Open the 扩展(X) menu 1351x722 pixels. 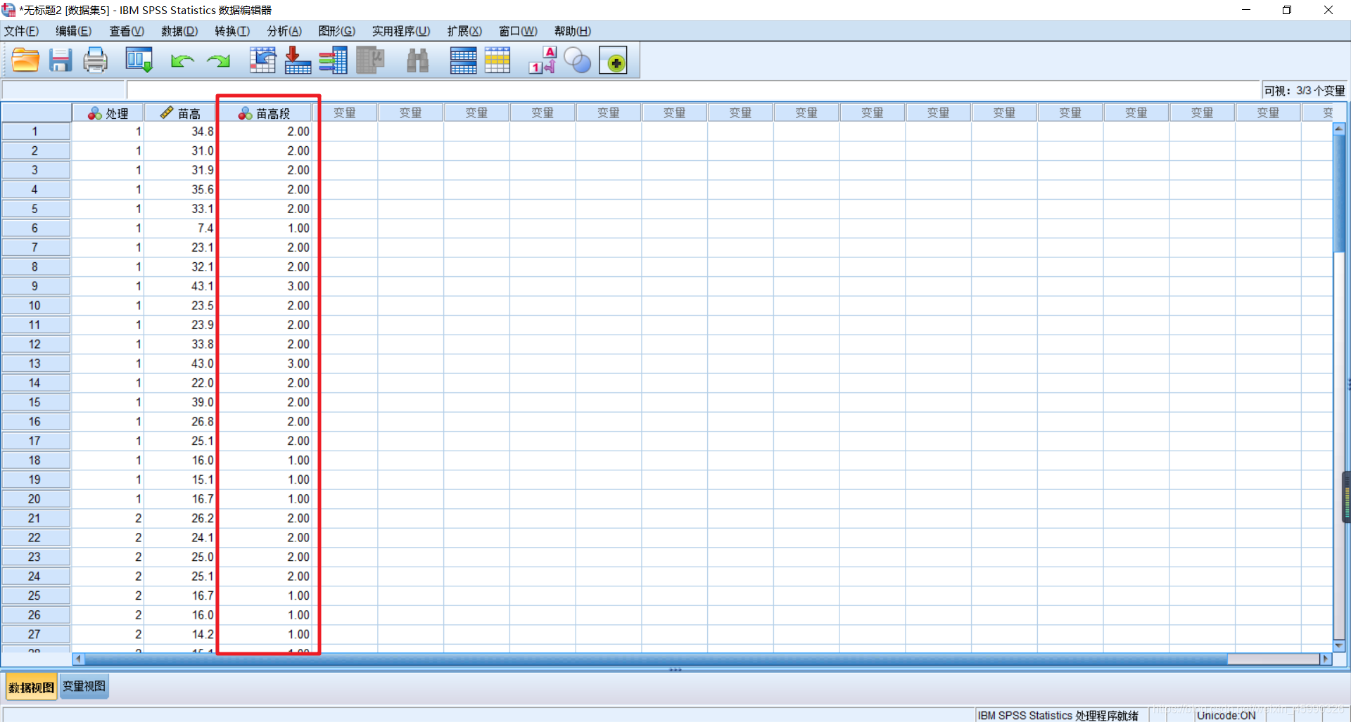click(x=464, y=31)
